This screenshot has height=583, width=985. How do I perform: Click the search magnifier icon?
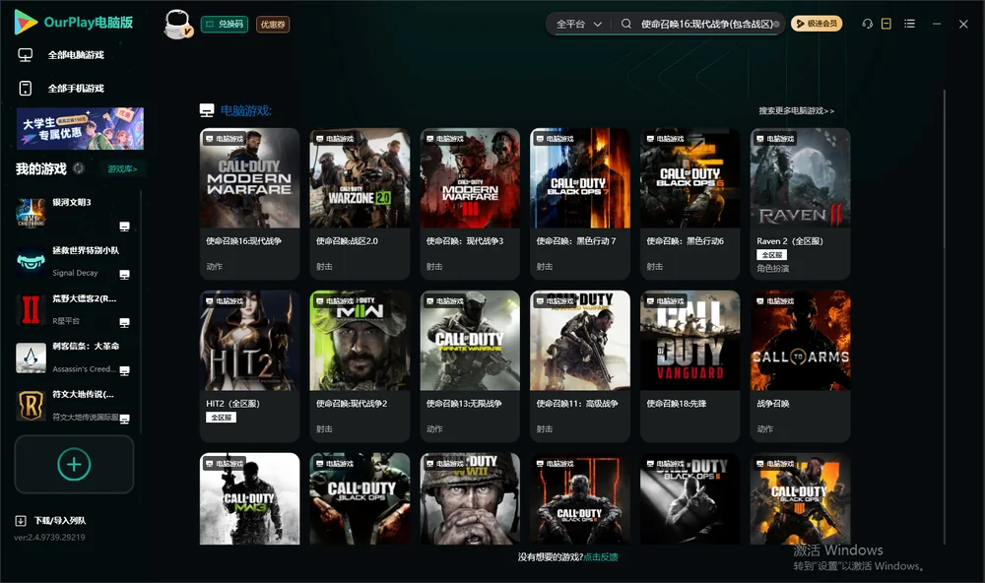point(626,24)
